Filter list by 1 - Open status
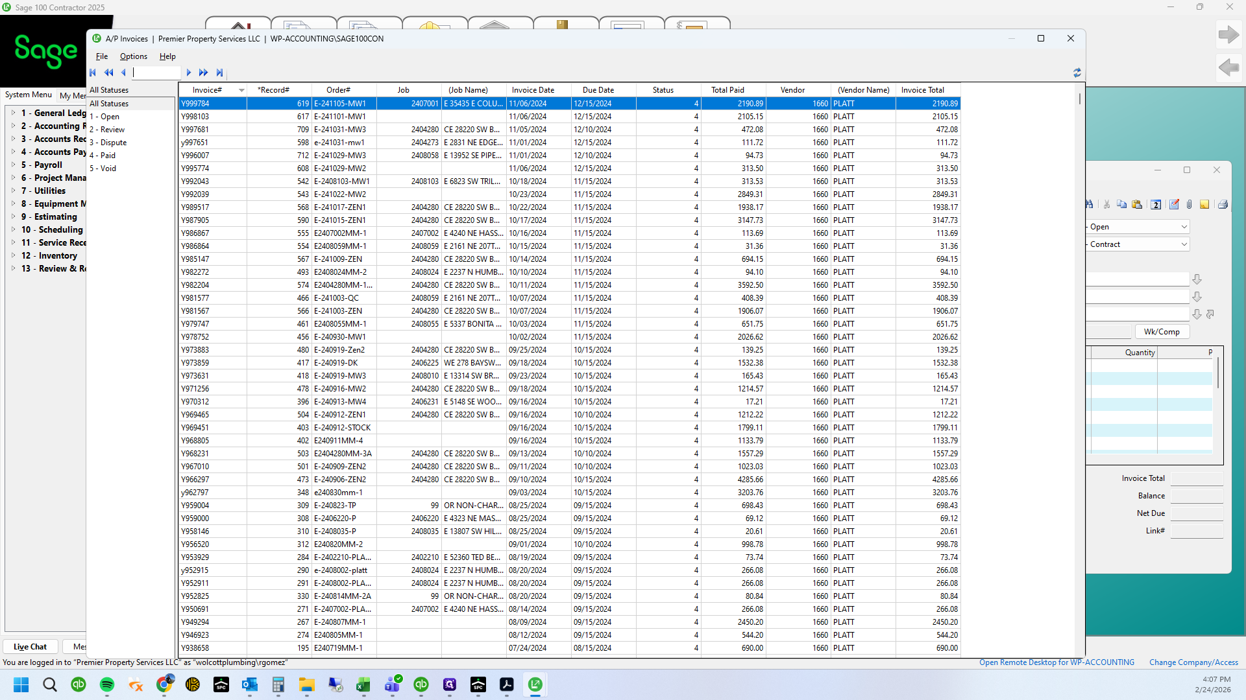The width and height of the screenshot is (1246, 700). pos(104,117)
